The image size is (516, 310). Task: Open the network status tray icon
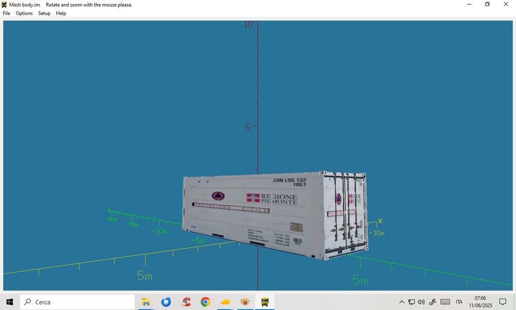tap(411, 302)
